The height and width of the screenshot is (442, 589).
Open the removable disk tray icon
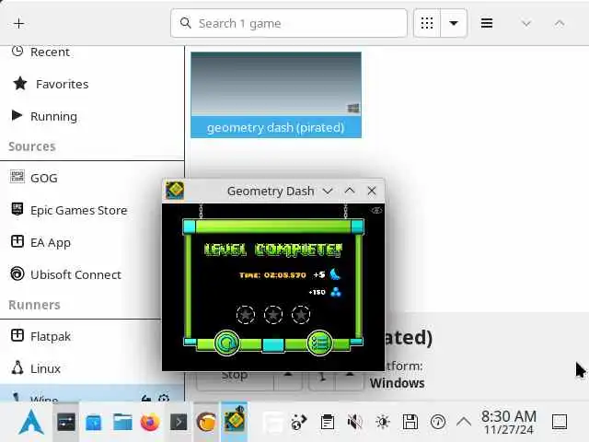coord(410,422)
